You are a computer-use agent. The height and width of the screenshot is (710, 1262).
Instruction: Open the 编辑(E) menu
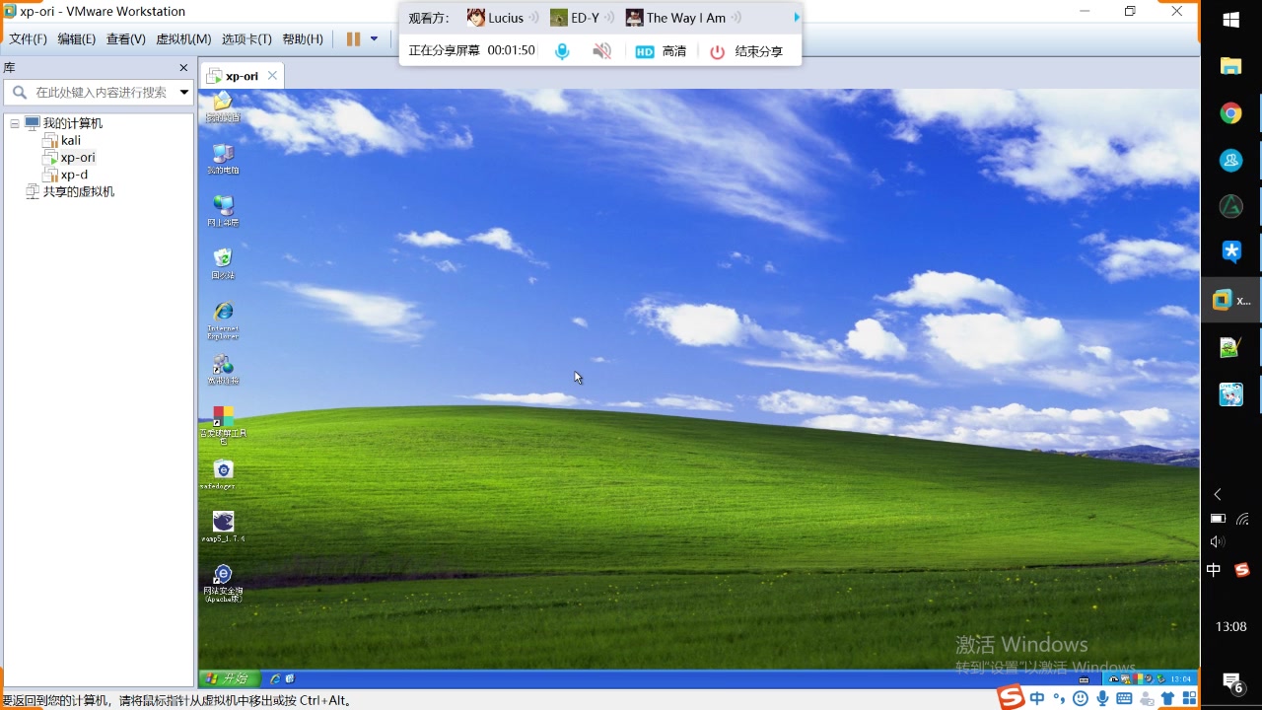[x=77, y=39]
